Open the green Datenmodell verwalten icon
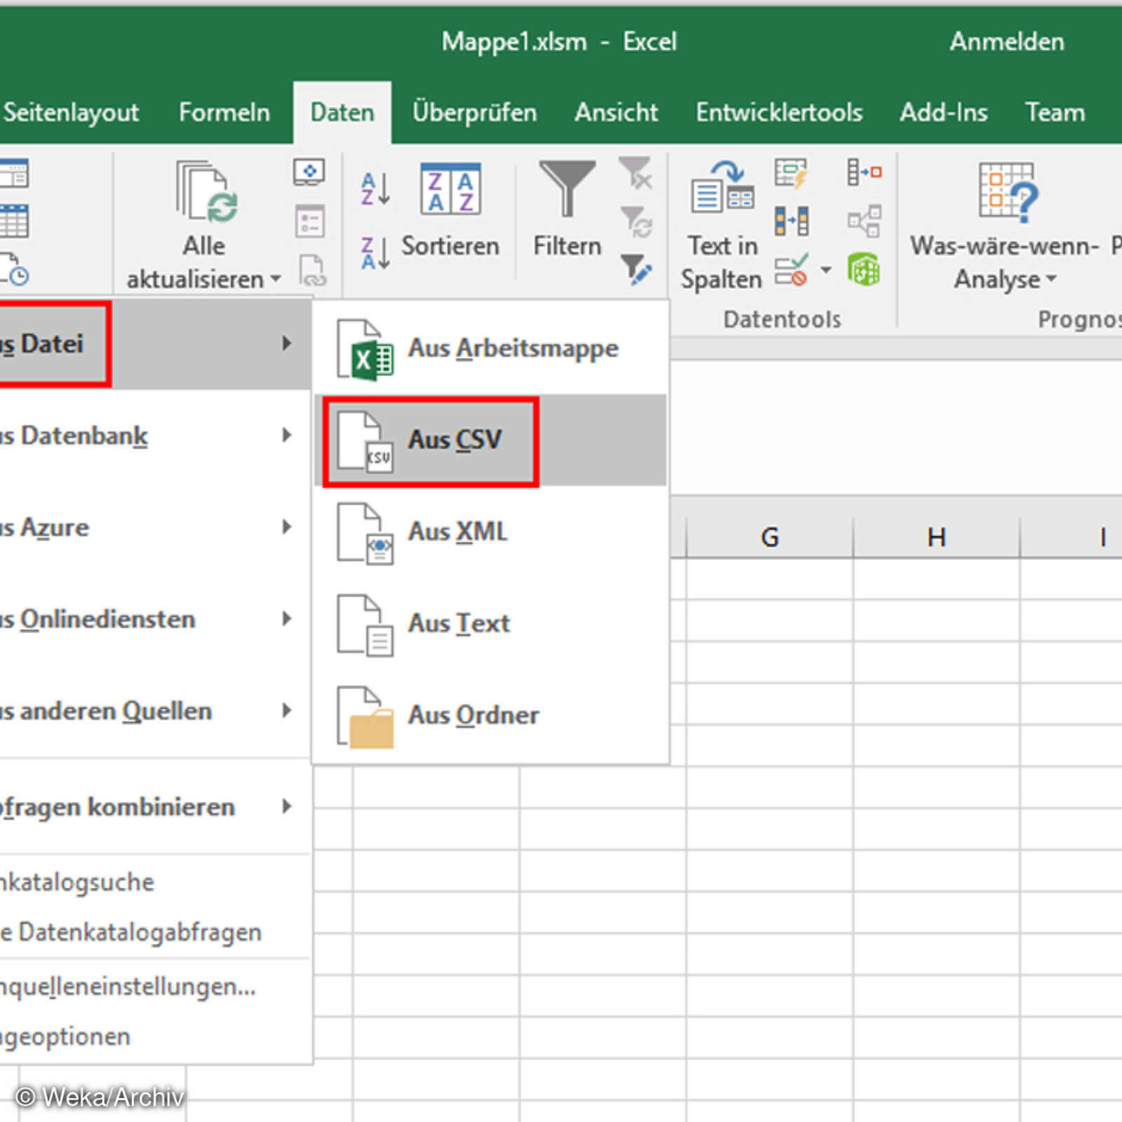Screen dimensions: 1122x1122 tap(865, 269)
